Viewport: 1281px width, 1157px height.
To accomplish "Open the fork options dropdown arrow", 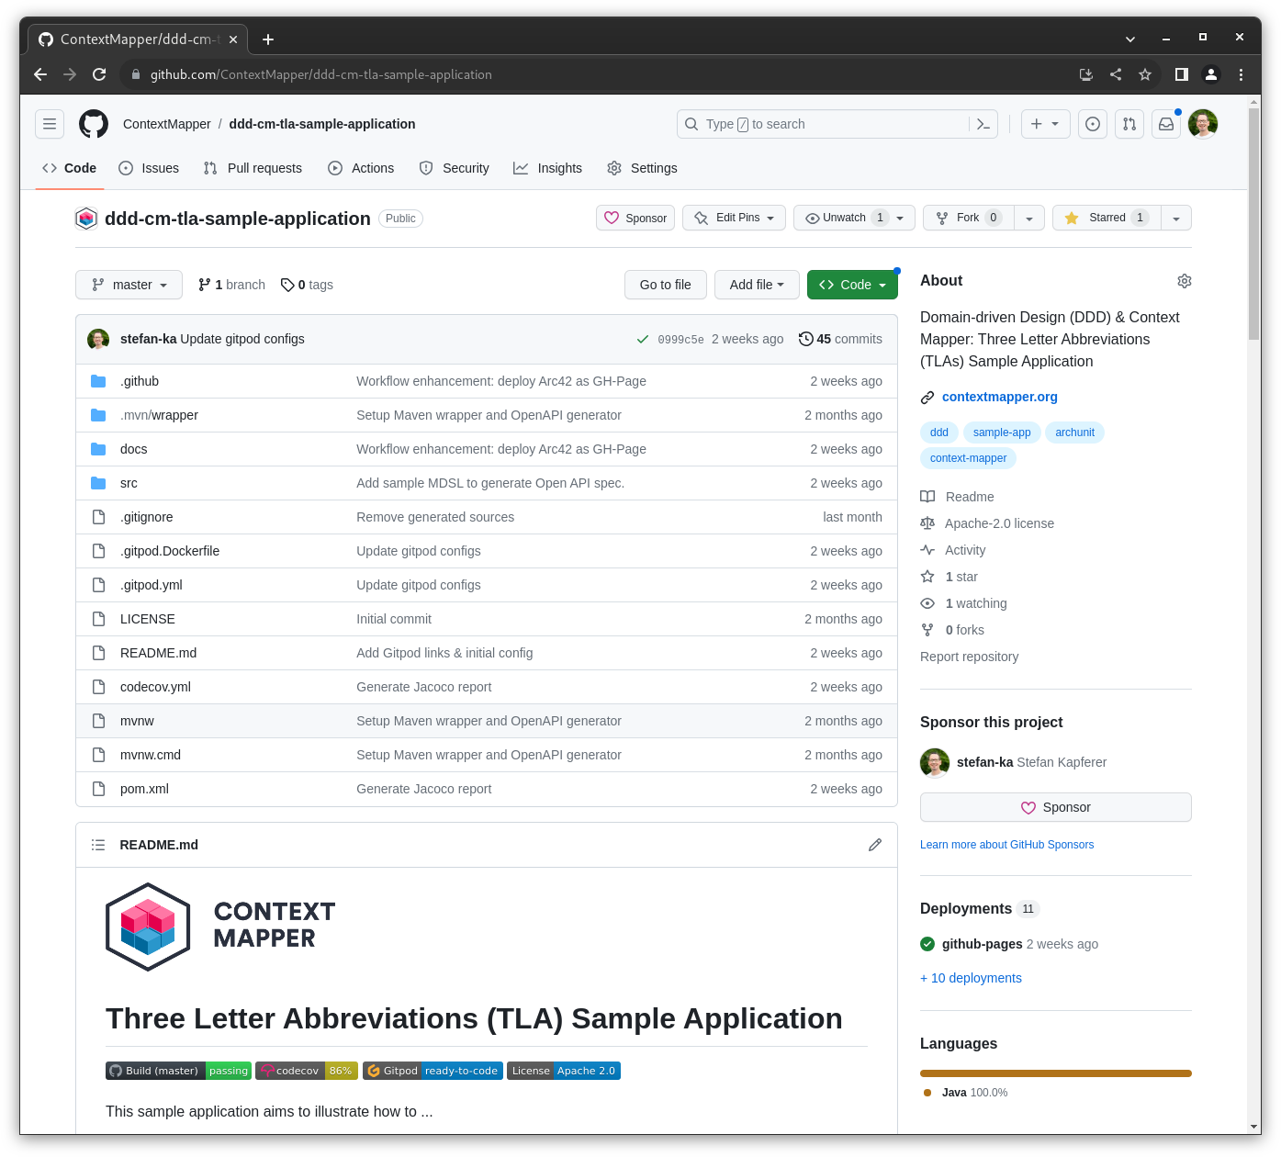I will coord(1029,218).
